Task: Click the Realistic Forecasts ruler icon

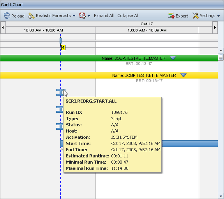Action: pos(31,16)
